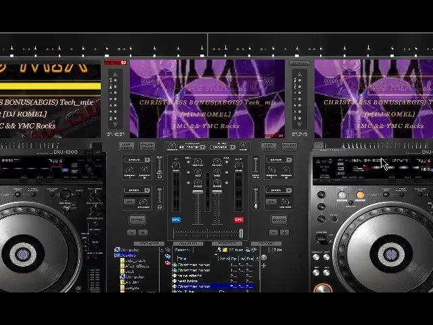Click the orange Cue button on right deck
Screen dimensions: 433x325
(x=323, y=288)
